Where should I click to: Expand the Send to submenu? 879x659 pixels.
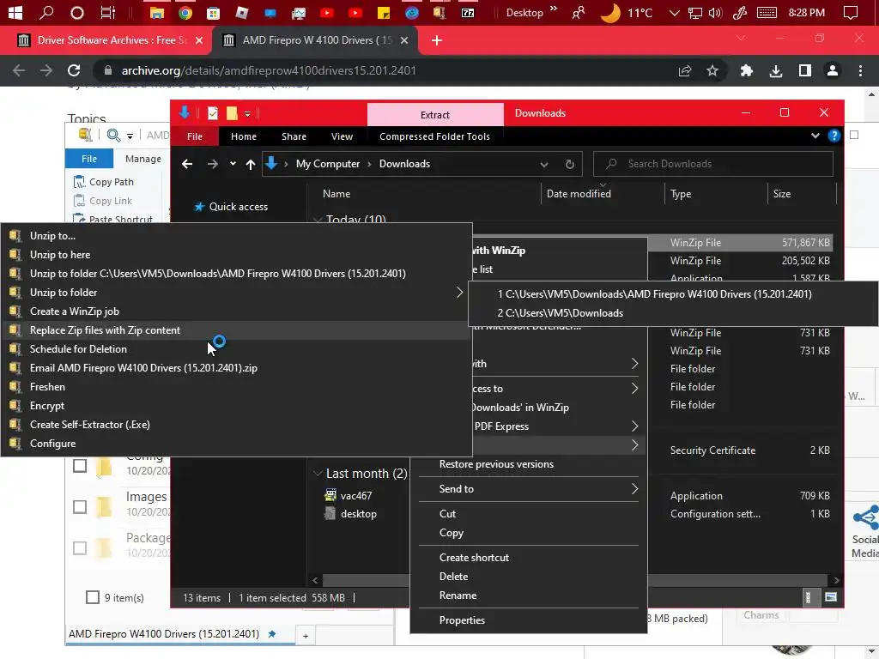tap(529, 489)
